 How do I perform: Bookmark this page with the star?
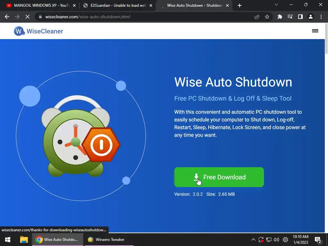pos(267,17)
